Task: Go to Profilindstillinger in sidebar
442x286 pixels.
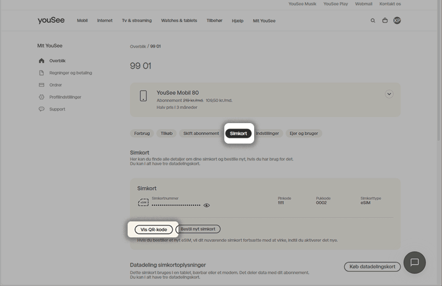Action: [65, 97]
